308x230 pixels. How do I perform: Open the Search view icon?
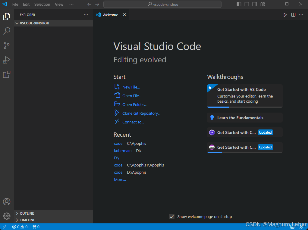point(7,31)
